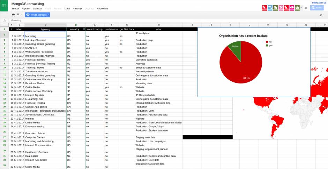The image size is (328, 169).
Task: Select the 'Traveling: Tickets' cell
Action: pyautogui.click(x=46, y=68)
